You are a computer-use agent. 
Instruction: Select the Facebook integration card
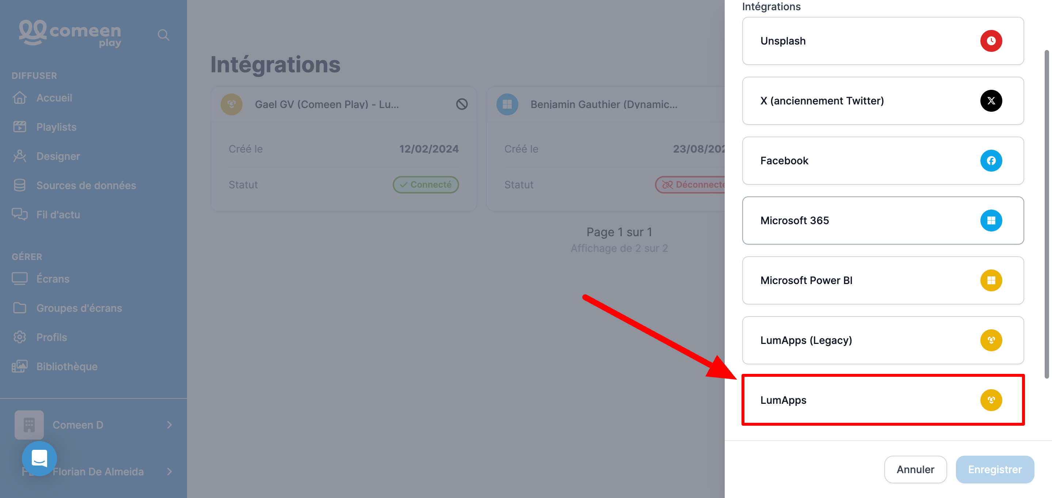point(883,160)
